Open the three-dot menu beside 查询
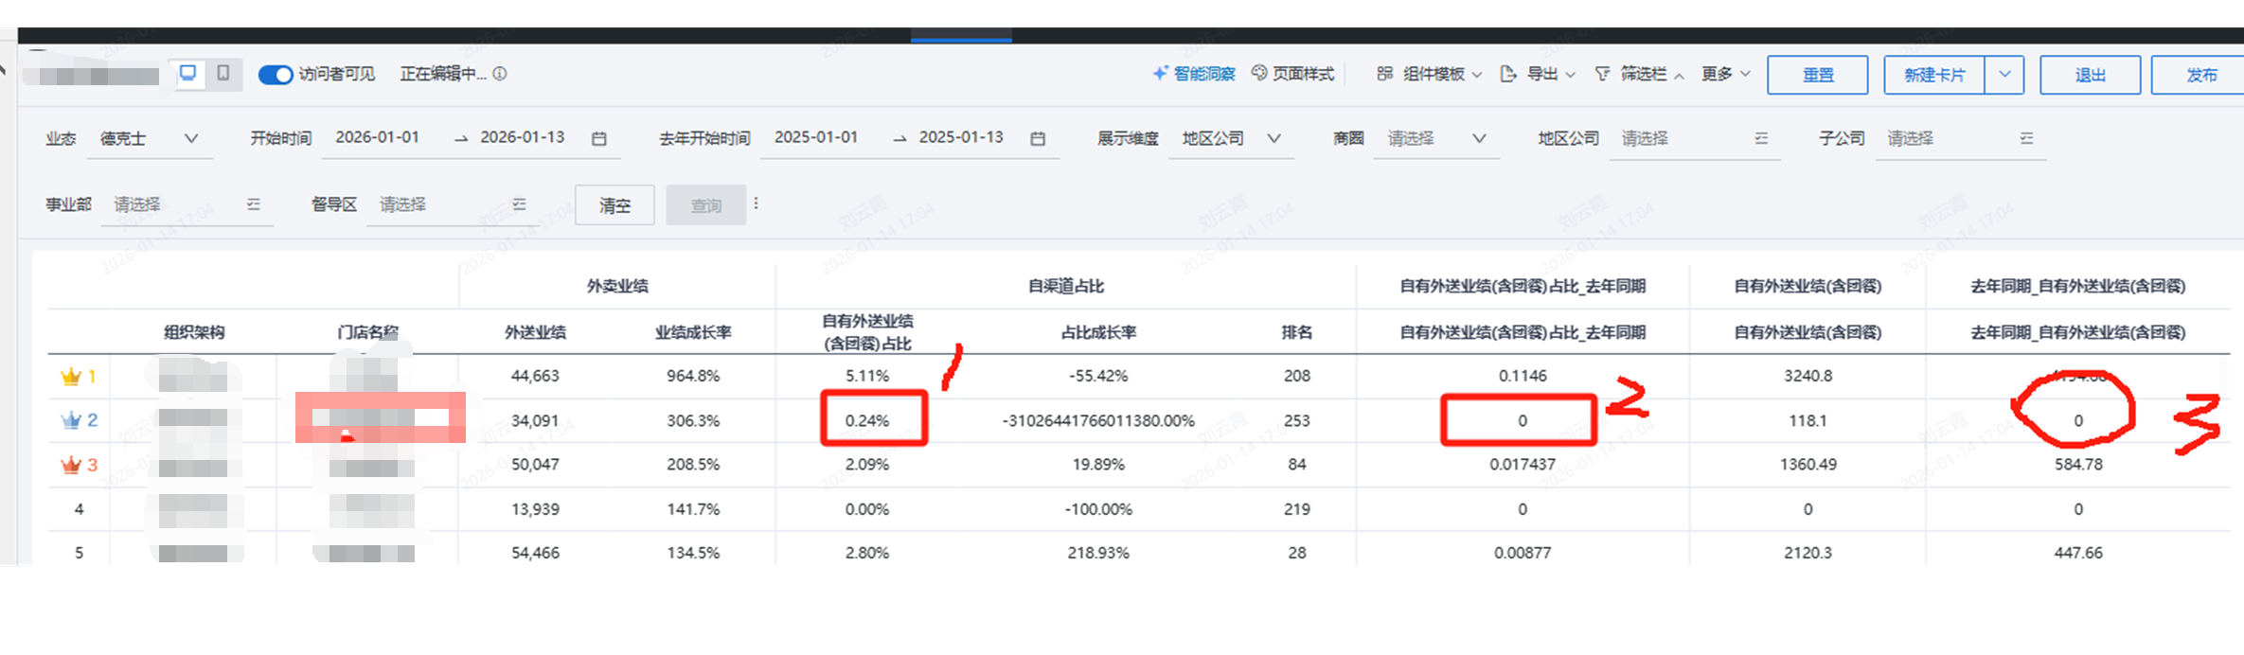The height and width of the screenshot is (655, 2244). point(756,204)
